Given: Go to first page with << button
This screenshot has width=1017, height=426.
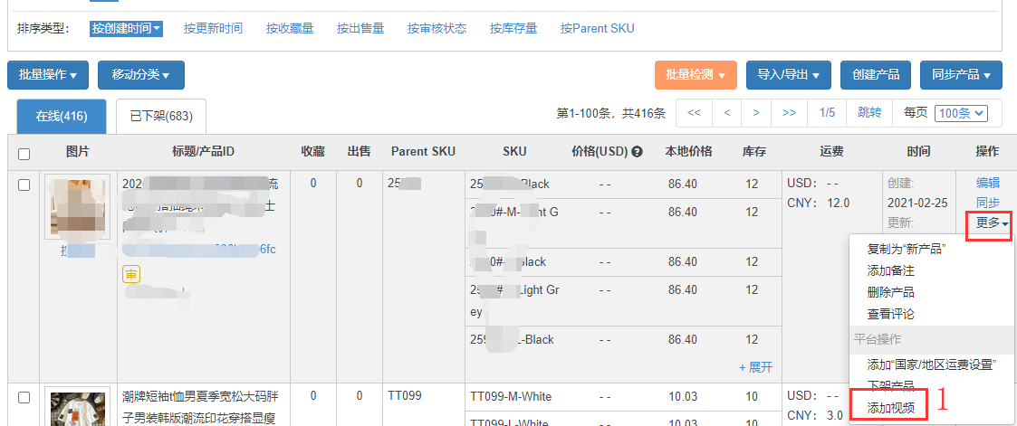Looking at the screenshot, I should (x=694, y=113).
